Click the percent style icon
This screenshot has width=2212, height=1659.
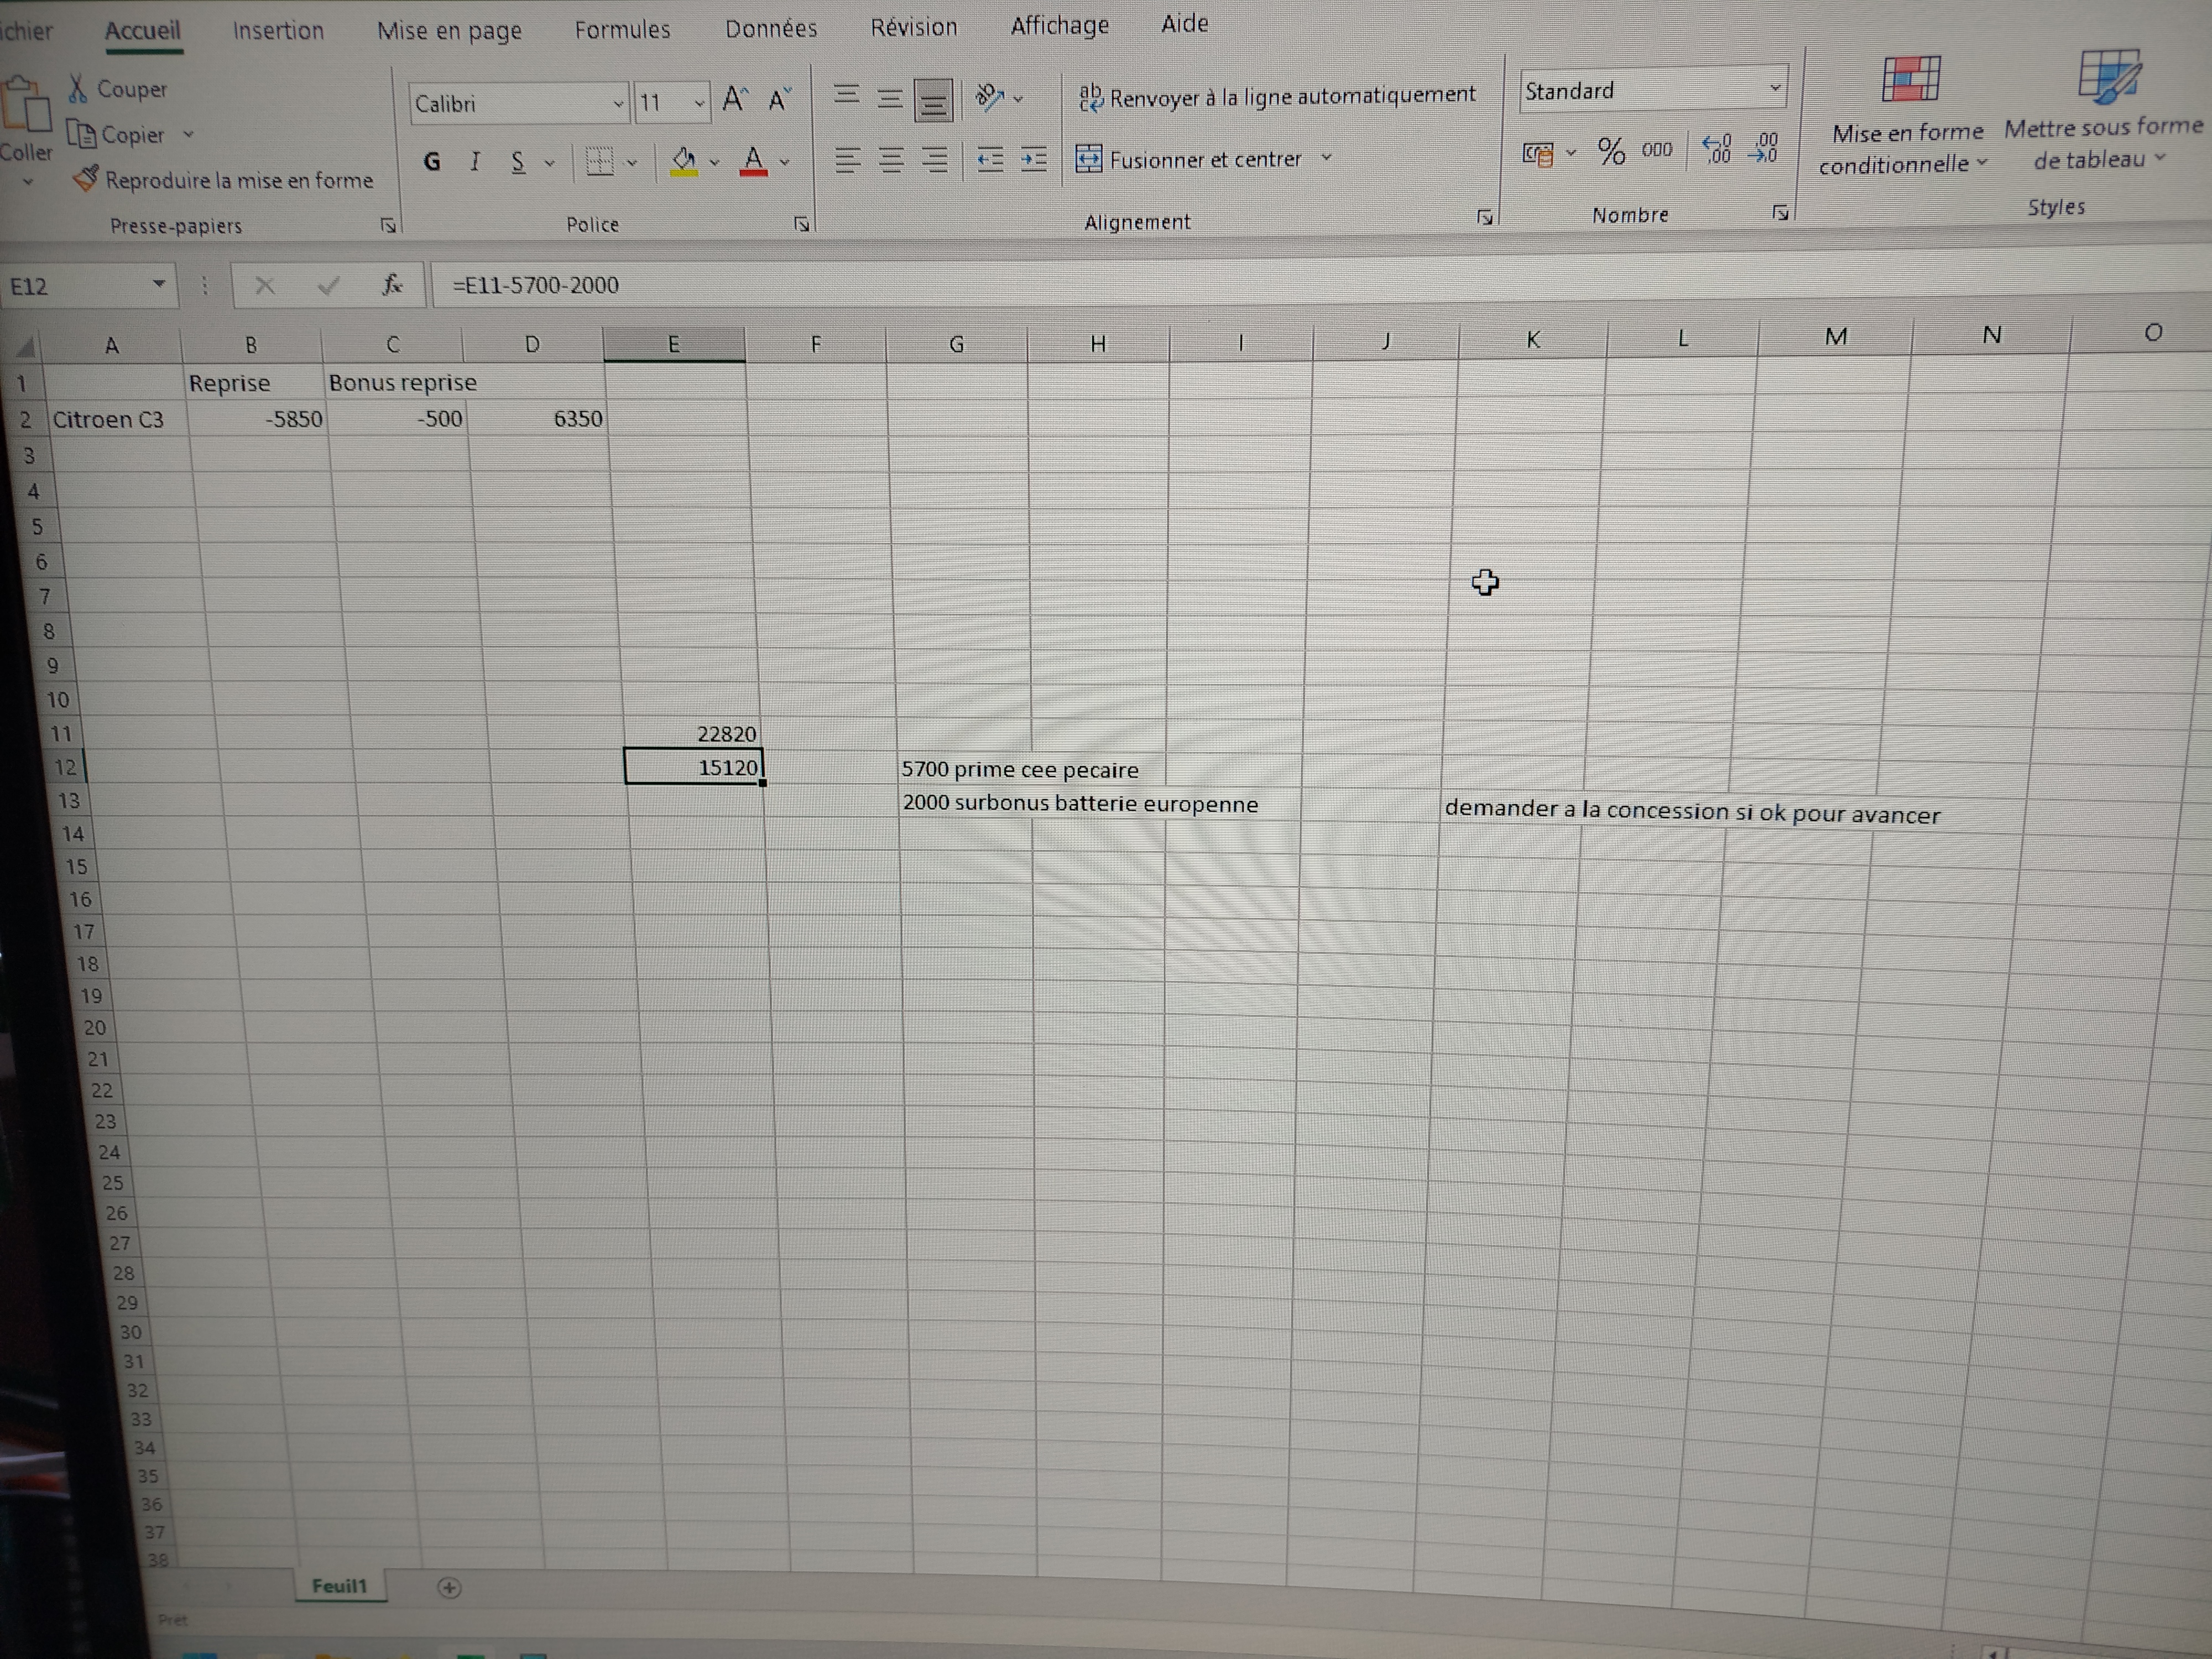tap(1611, 151)
